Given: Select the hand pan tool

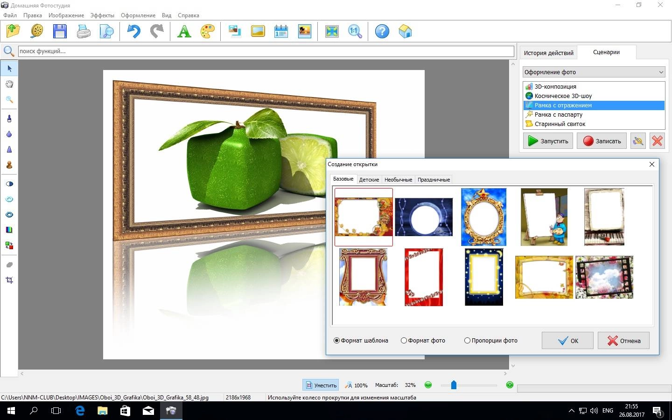Looking at the screenshot, I should [9, 84].
